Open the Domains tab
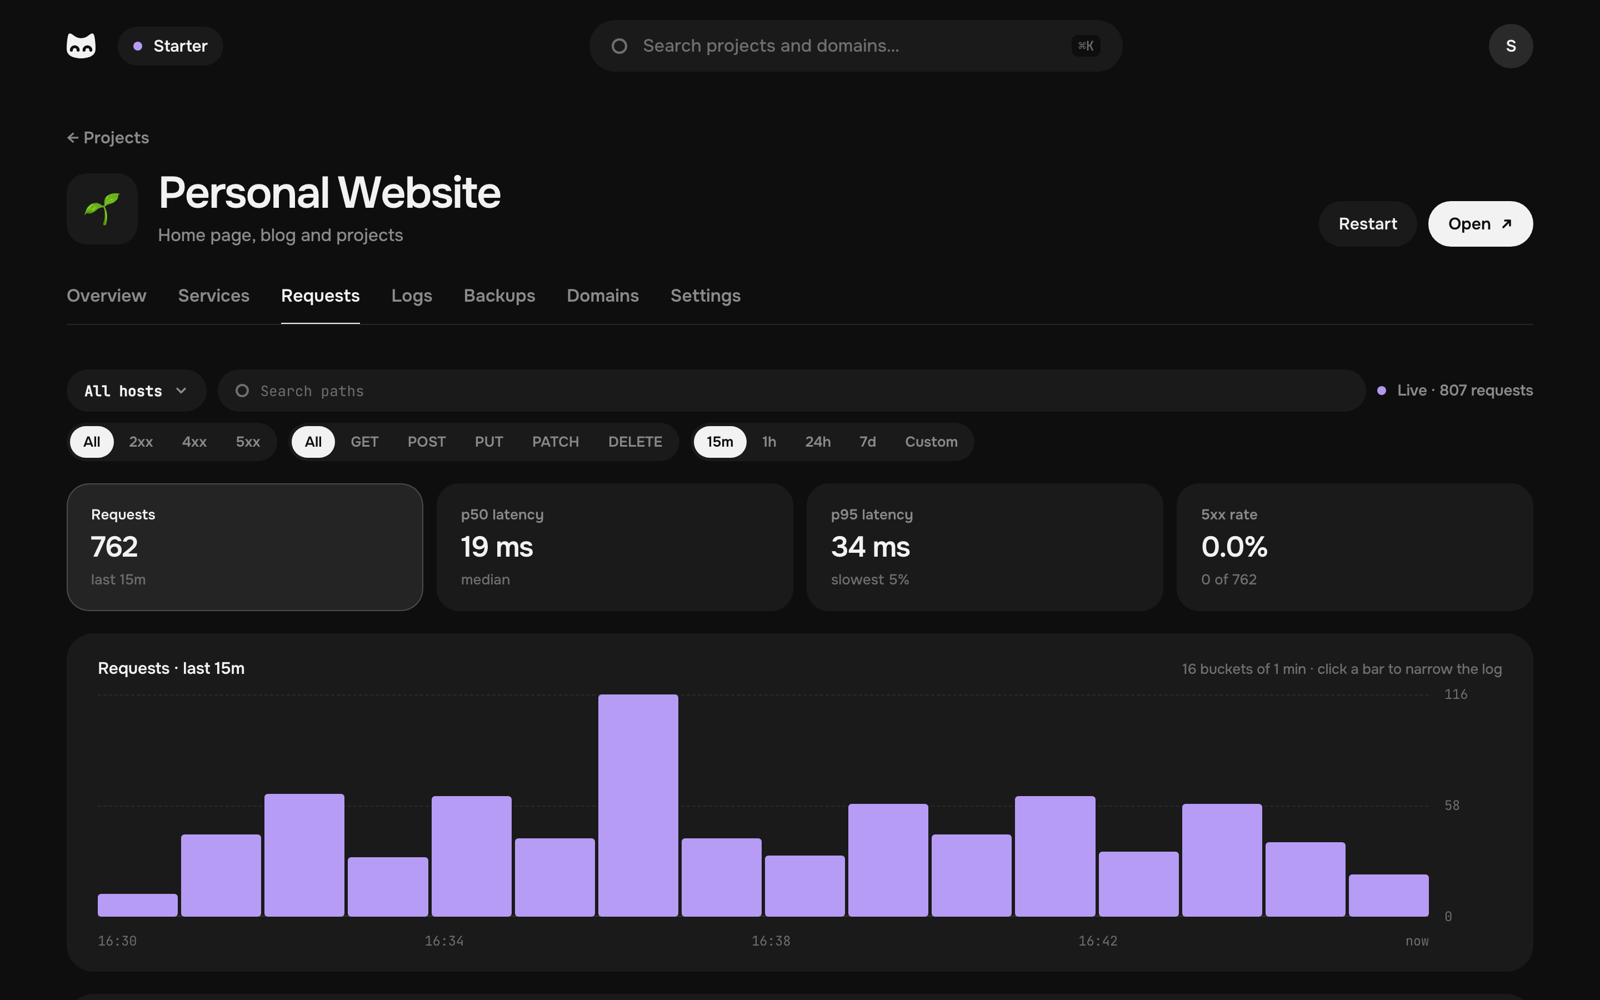 tap(602, 296)
